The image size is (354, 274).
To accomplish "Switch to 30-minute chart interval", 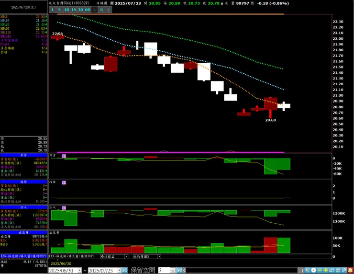I will (x=80, y=10).
